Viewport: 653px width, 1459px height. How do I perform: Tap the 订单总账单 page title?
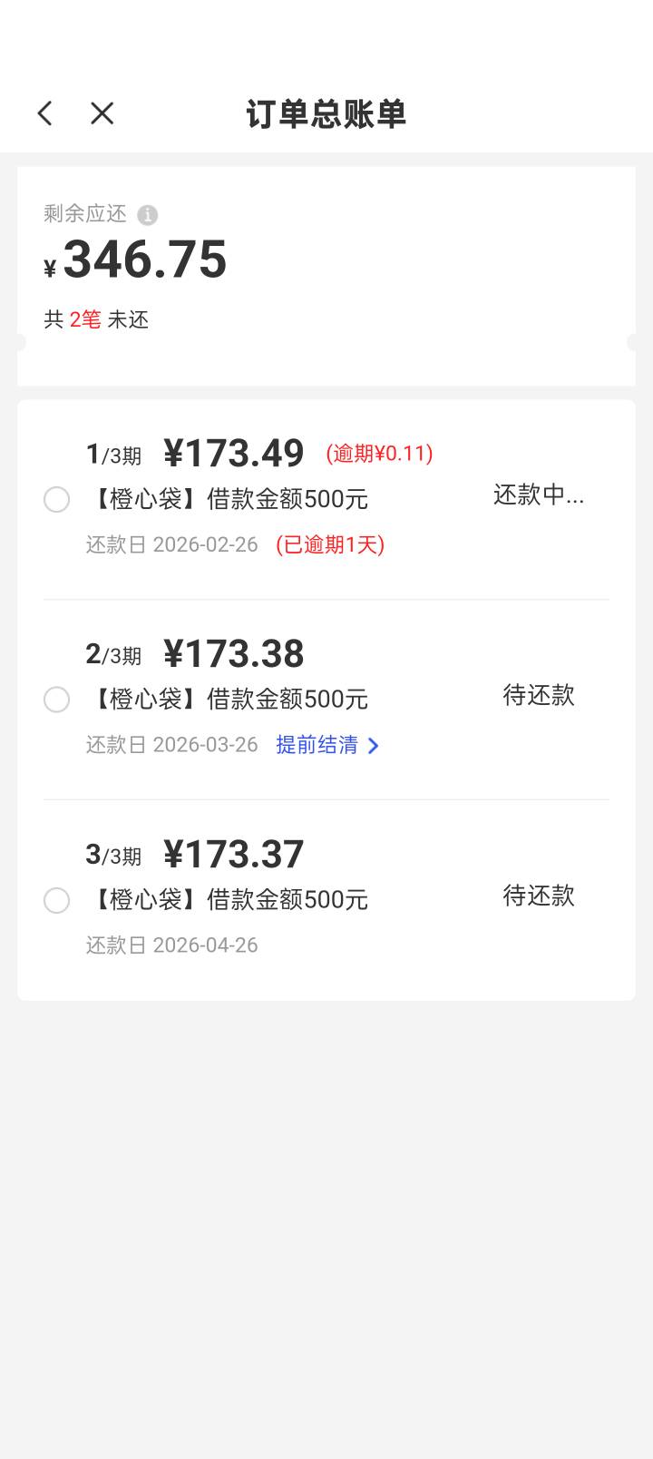(x=326, y=114)
